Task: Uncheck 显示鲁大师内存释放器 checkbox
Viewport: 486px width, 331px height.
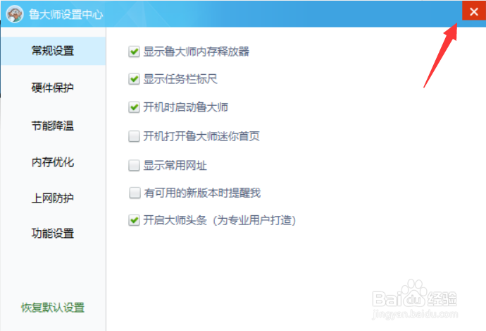Action: [x=135, y=52]
